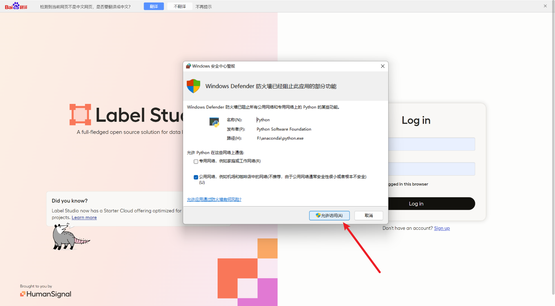Click the Label Studio logo icon
The image size is (555, 306).
click(80, 114)
